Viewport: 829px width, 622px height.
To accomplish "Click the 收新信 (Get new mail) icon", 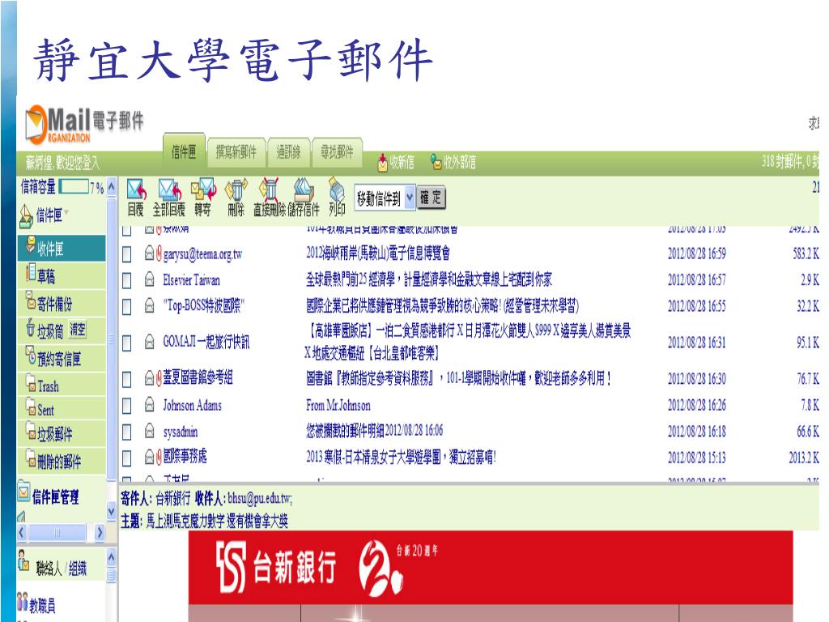I will click(x=383, y=162).
